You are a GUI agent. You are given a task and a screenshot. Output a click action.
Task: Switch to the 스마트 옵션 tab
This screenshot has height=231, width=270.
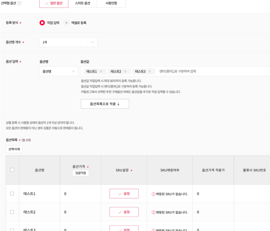[82, 3]
